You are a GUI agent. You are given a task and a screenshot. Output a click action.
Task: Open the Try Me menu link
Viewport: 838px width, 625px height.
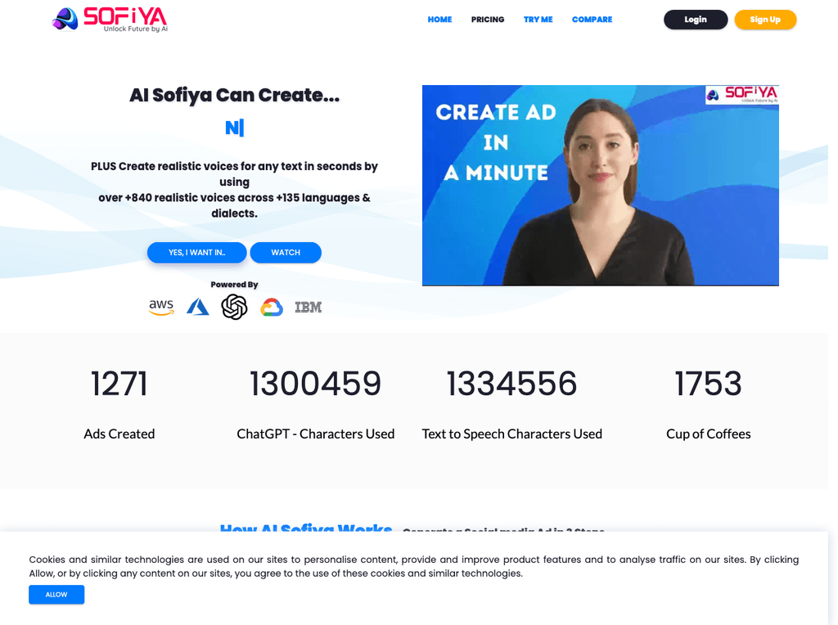(538, 20)
